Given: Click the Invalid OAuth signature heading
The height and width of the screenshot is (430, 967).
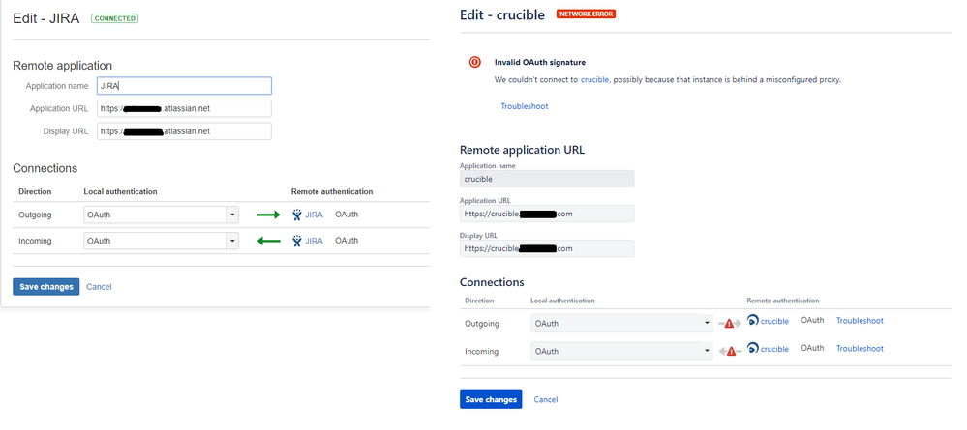Looking at the screenshot, I should pos(540,62).
